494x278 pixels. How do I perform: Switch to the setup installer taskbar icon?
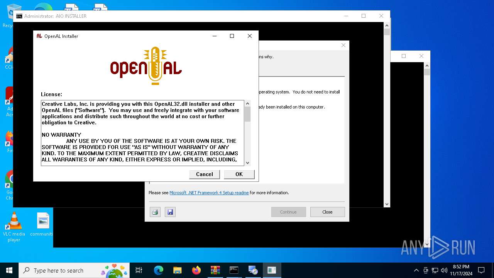(253, 270)
